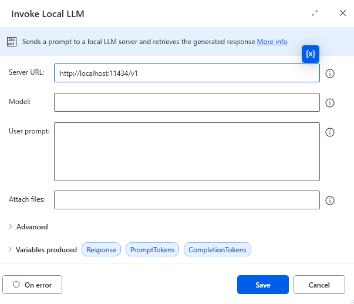Save the action configuration

(x=263, y=285)
